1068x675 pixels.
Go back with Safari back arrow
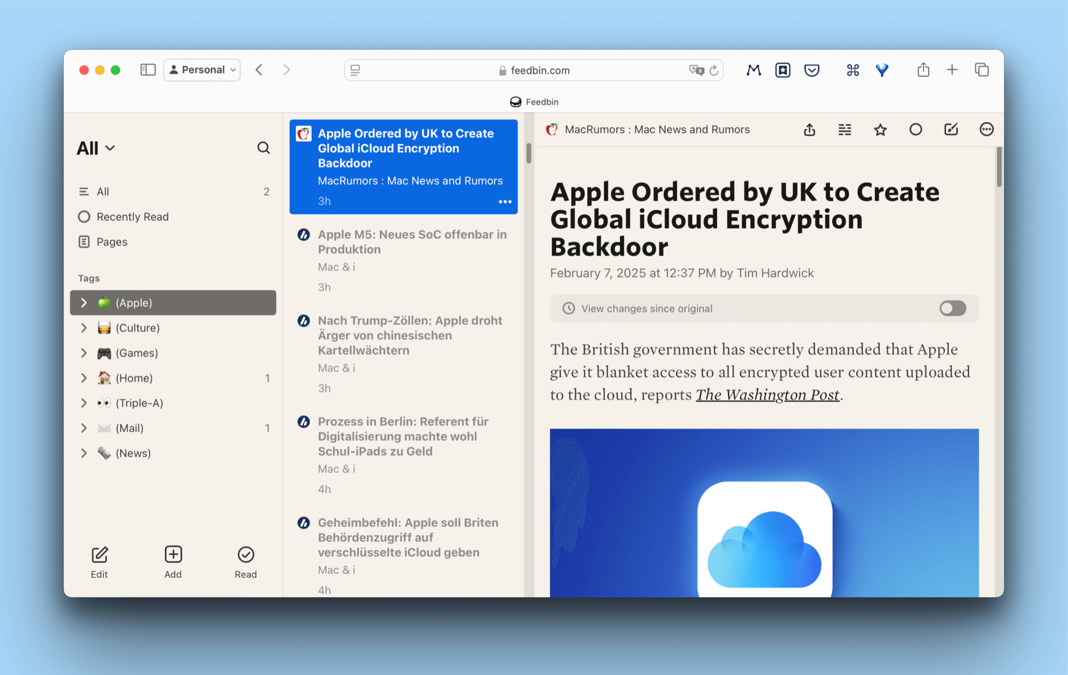coord(259,70)
